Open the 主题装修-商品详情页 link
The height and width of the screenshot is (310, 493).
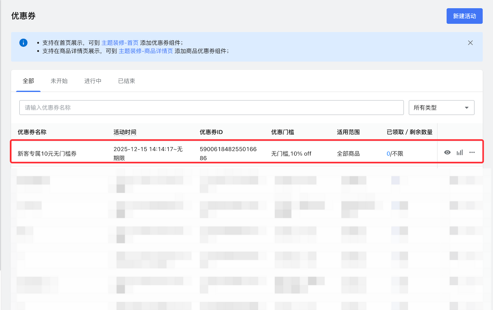pyautogui.click(x=146, y=51)
